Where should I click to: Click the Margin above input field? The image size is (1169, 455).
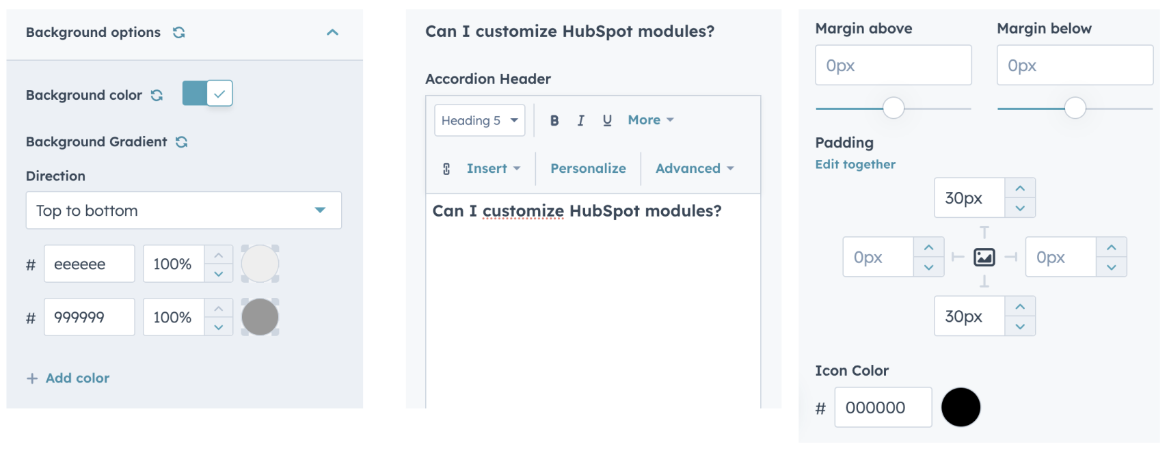coord(893,66)
